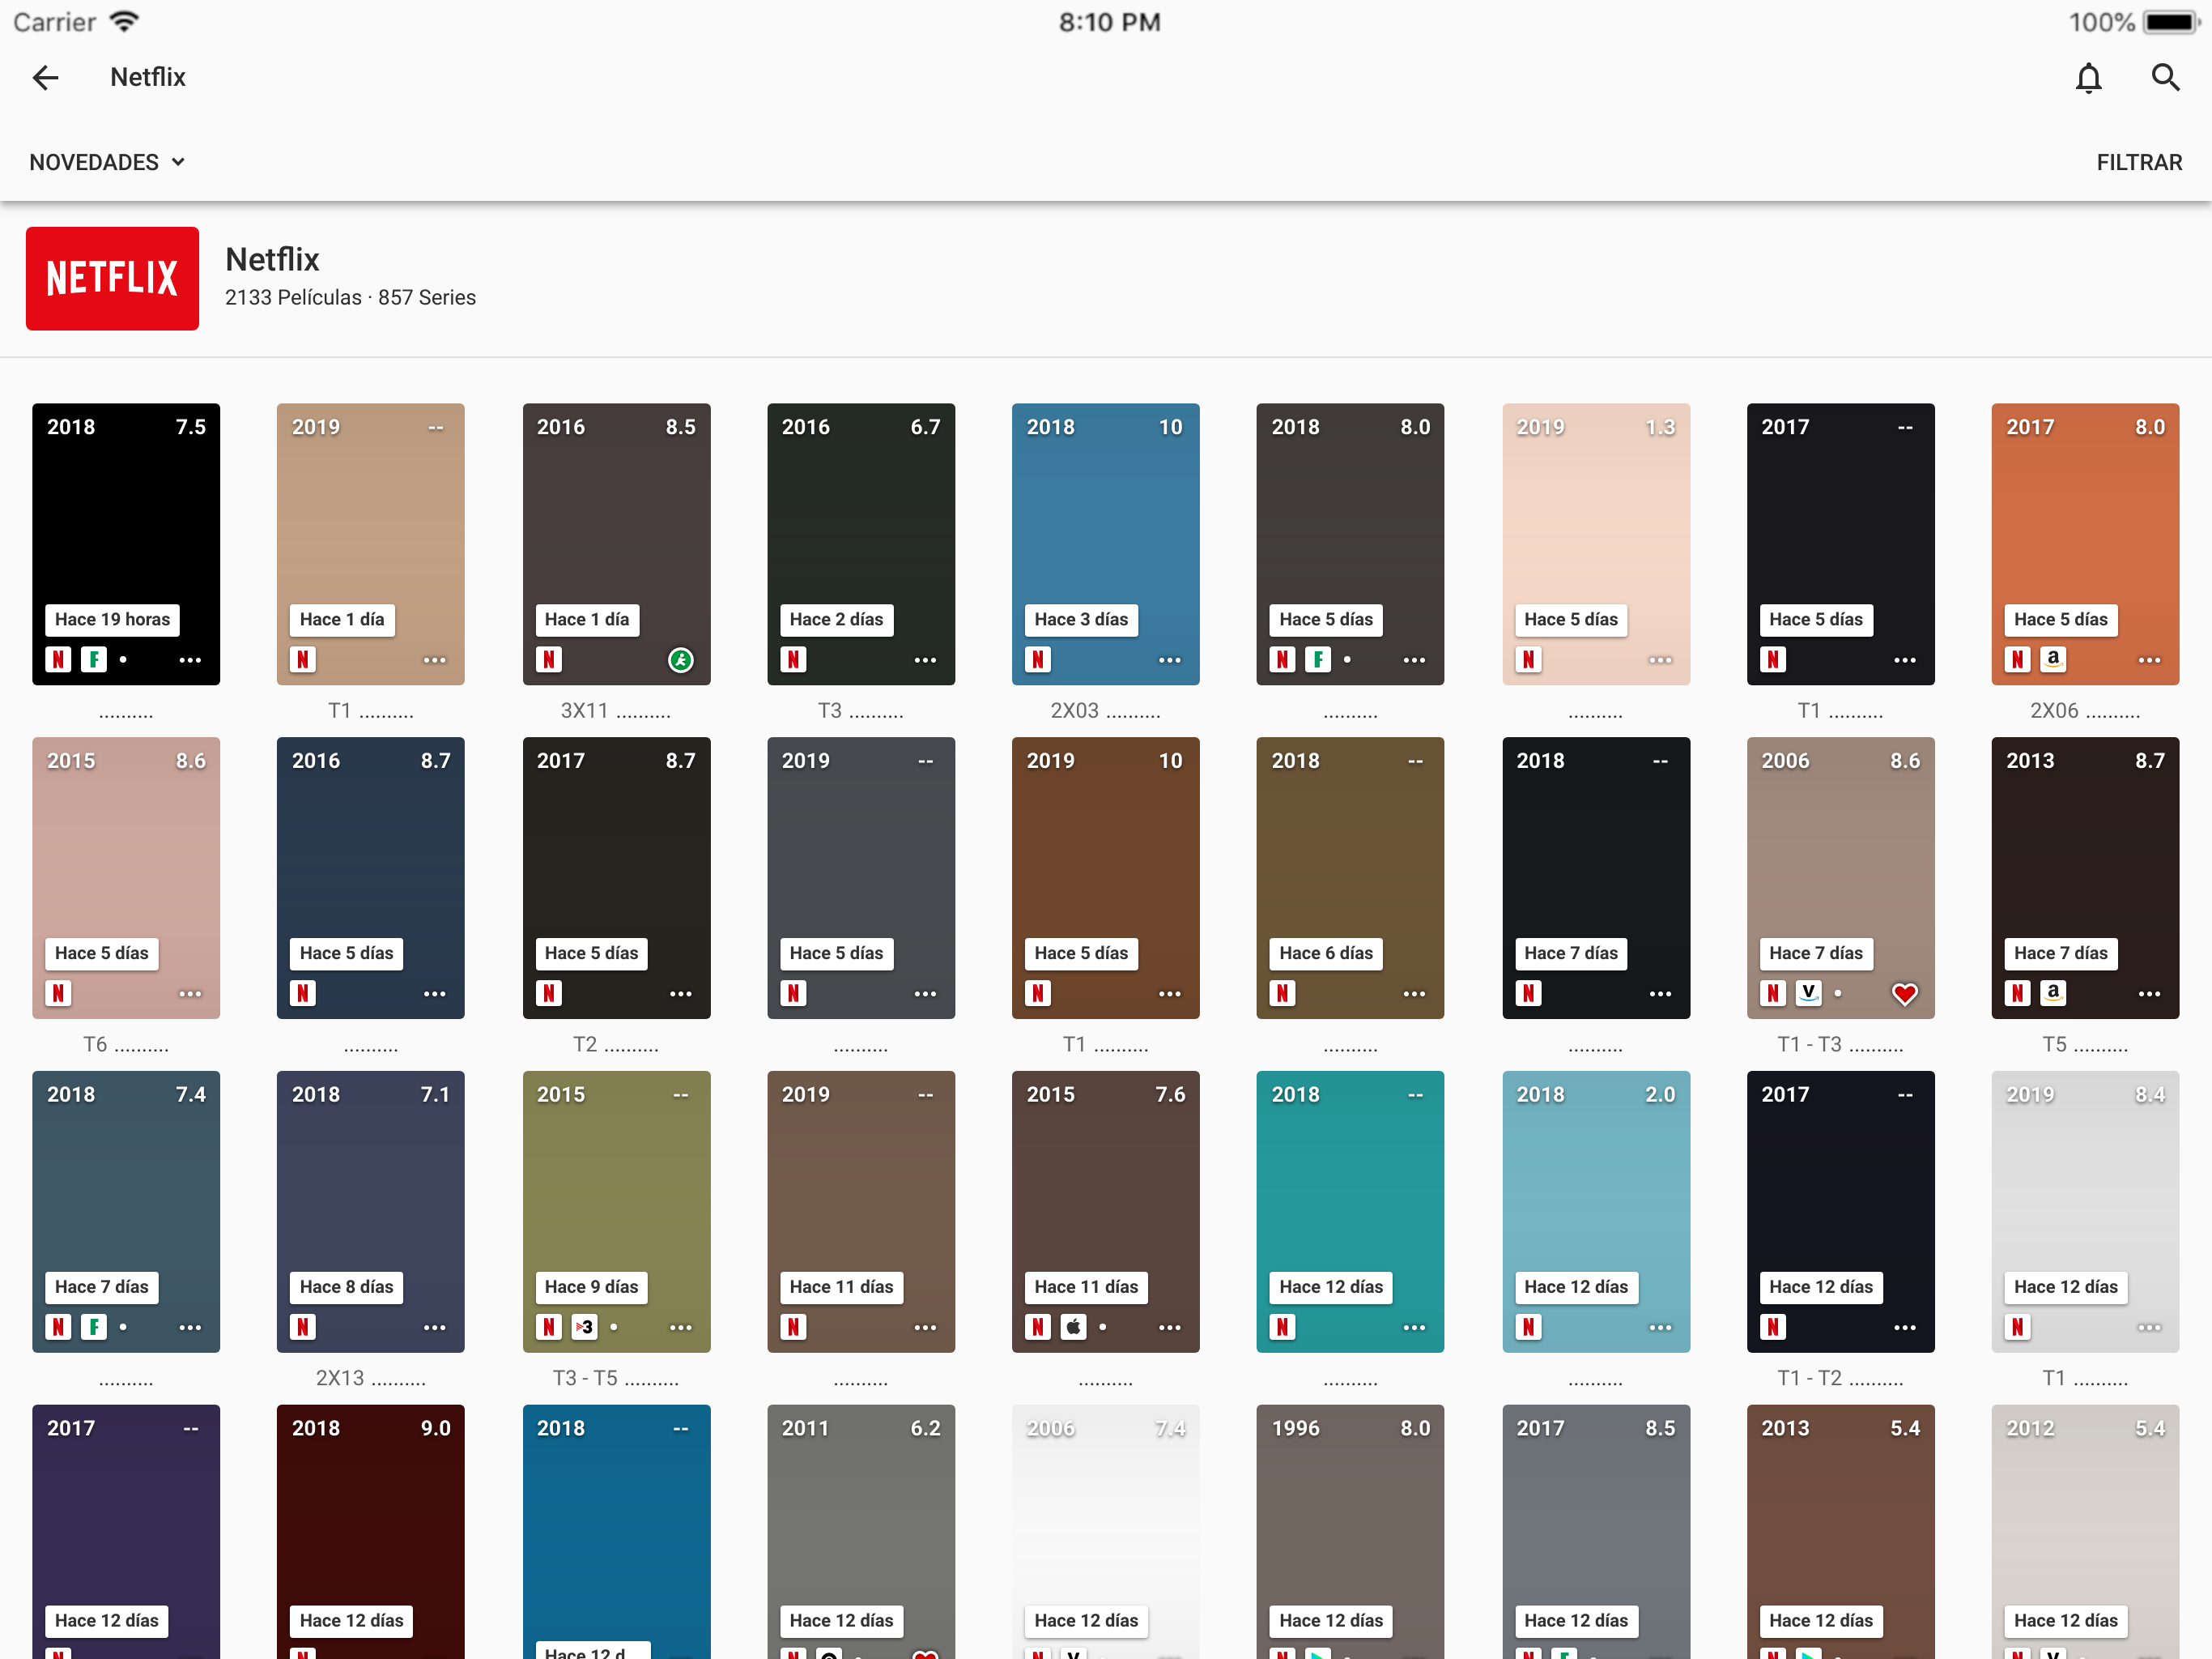Screen dimensions: 2212x1659
Task: Open three-dot menu on 2019 10 card
Action: [x=1170, y=994]
